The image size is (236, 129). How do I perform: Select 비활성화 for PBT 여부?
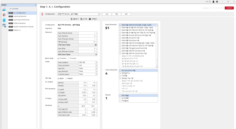(x=66, y=78)
